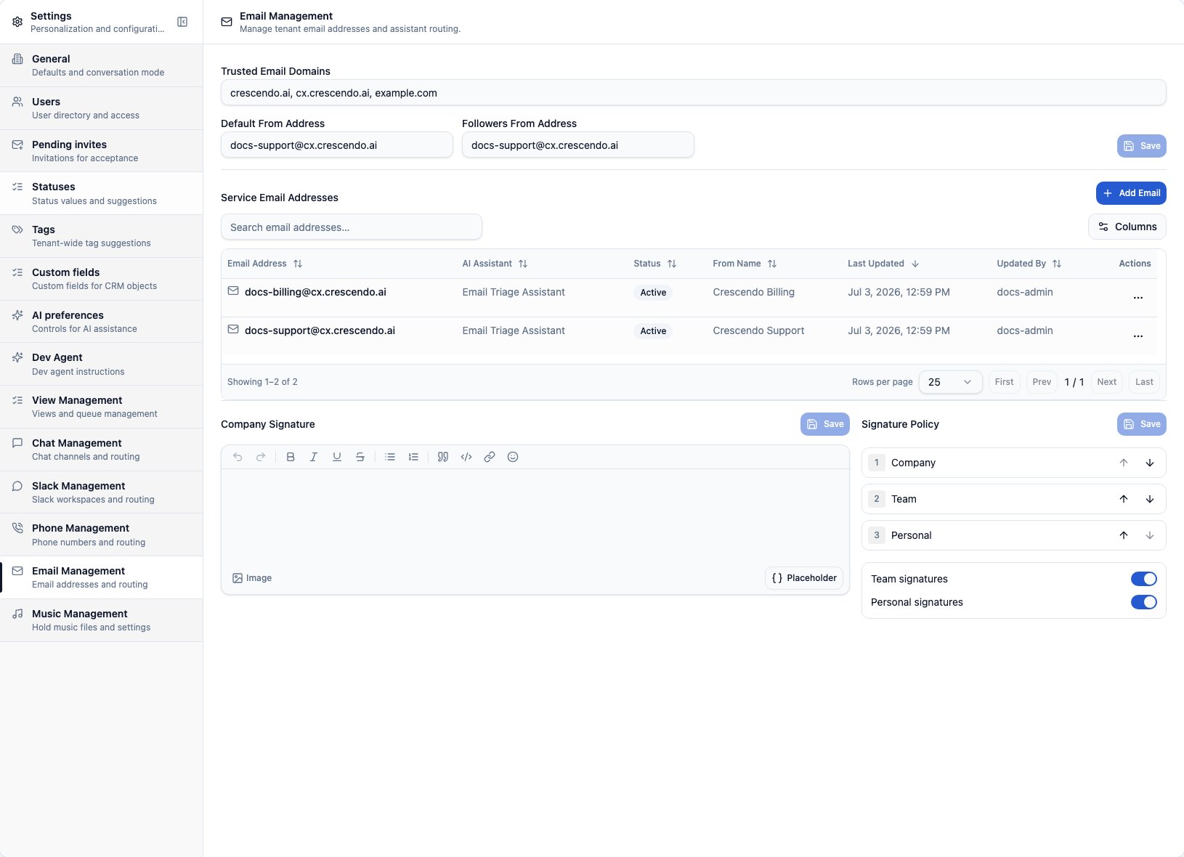The height and width of the screenshot is (857, 1184).
Task: Move Company signature down in policy order
Action: 1150,463
